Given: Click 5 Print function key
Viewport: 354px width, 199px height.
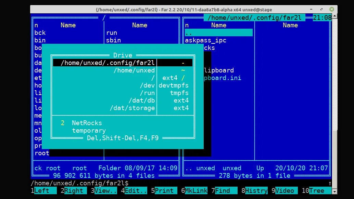Looking at the screenshot, I should pyautogui.click(x=164, y=191).
